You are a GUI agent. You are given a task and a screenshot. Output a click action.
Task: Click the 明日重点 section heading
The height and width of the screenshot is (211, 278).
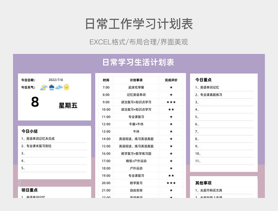[30, 190]
